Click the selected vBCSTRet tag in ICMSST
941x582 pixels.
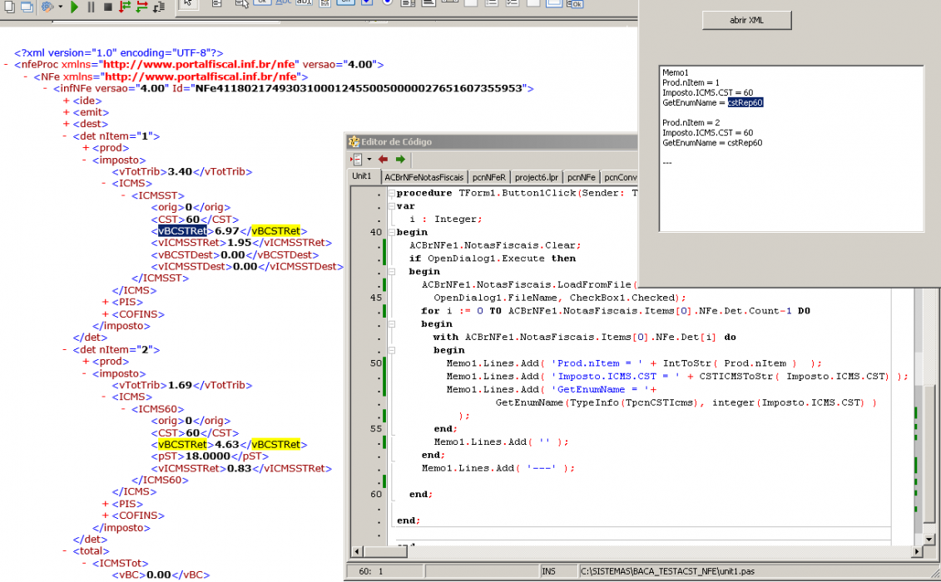[182, 231]
